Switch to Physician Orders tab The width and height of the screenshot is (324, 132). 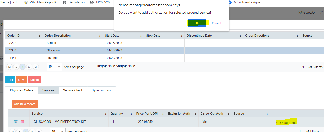pos(22,90)
